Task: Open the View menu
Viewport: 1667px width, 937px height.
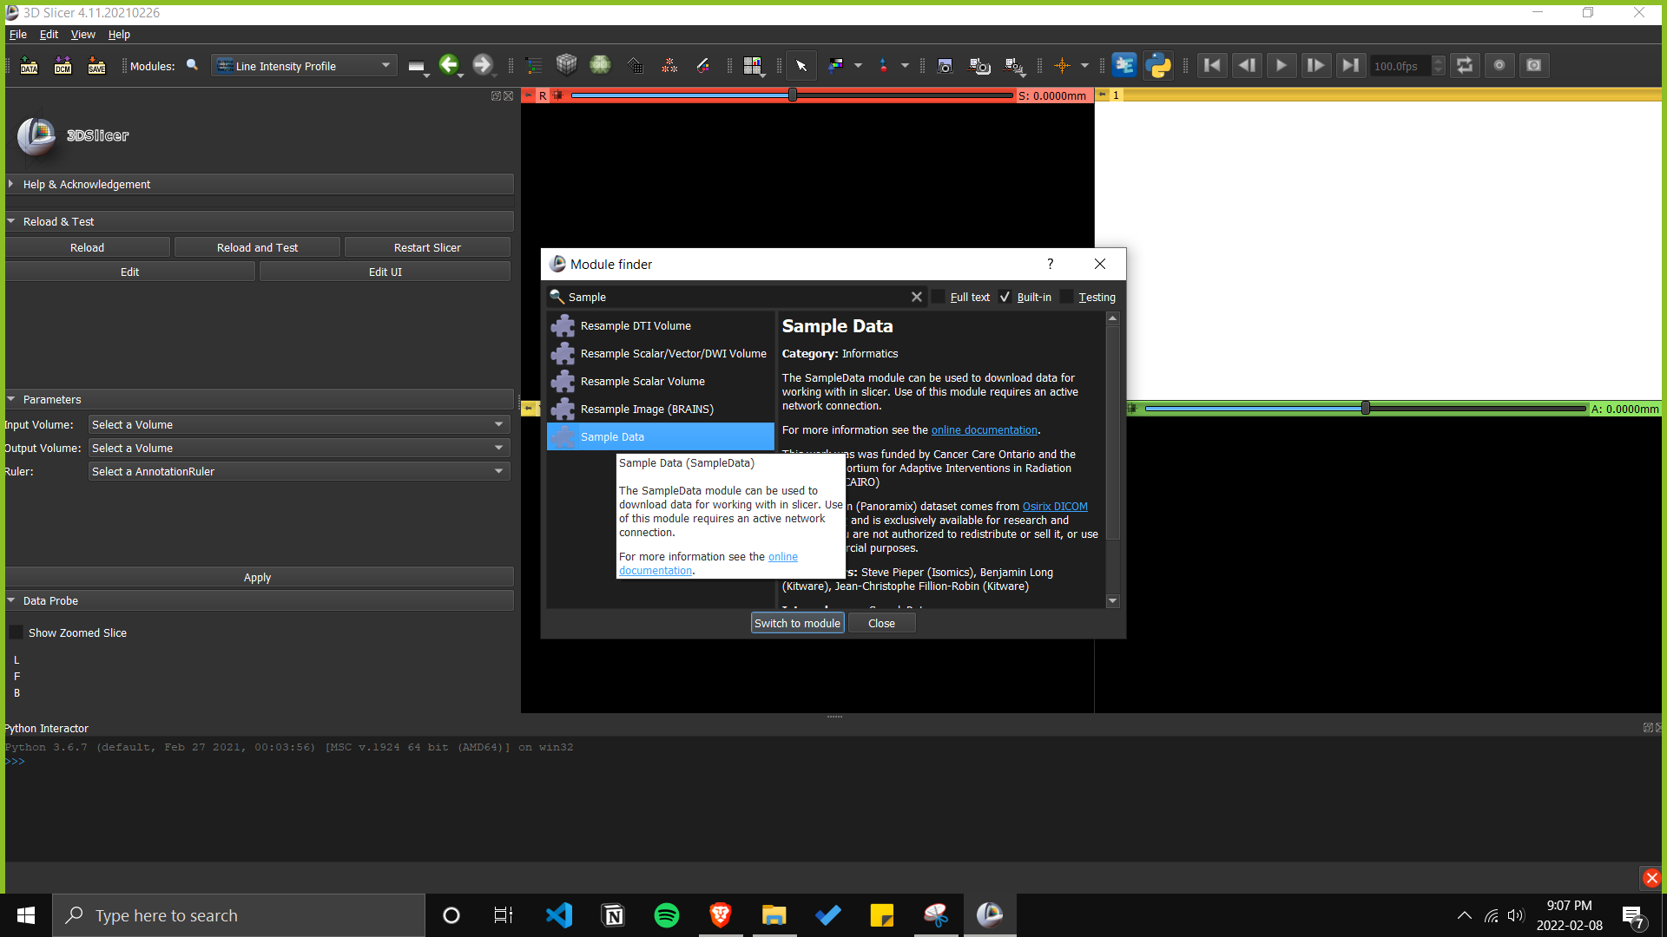Action: click(82, 34)
